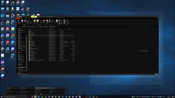Click the Back arrow in File Explorer
Screen dimensions: 175x98
point(17,27)
